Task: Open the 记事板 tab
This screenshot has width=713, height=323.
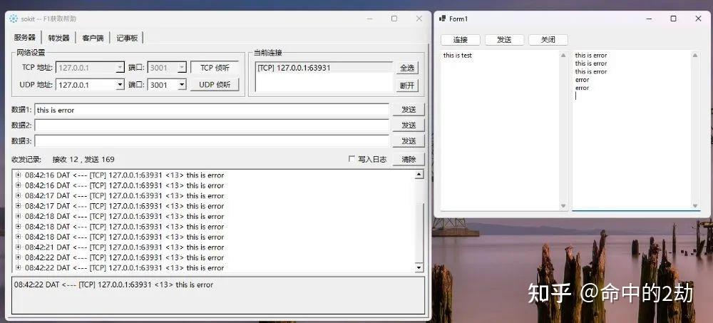Action: click(128, 38)
